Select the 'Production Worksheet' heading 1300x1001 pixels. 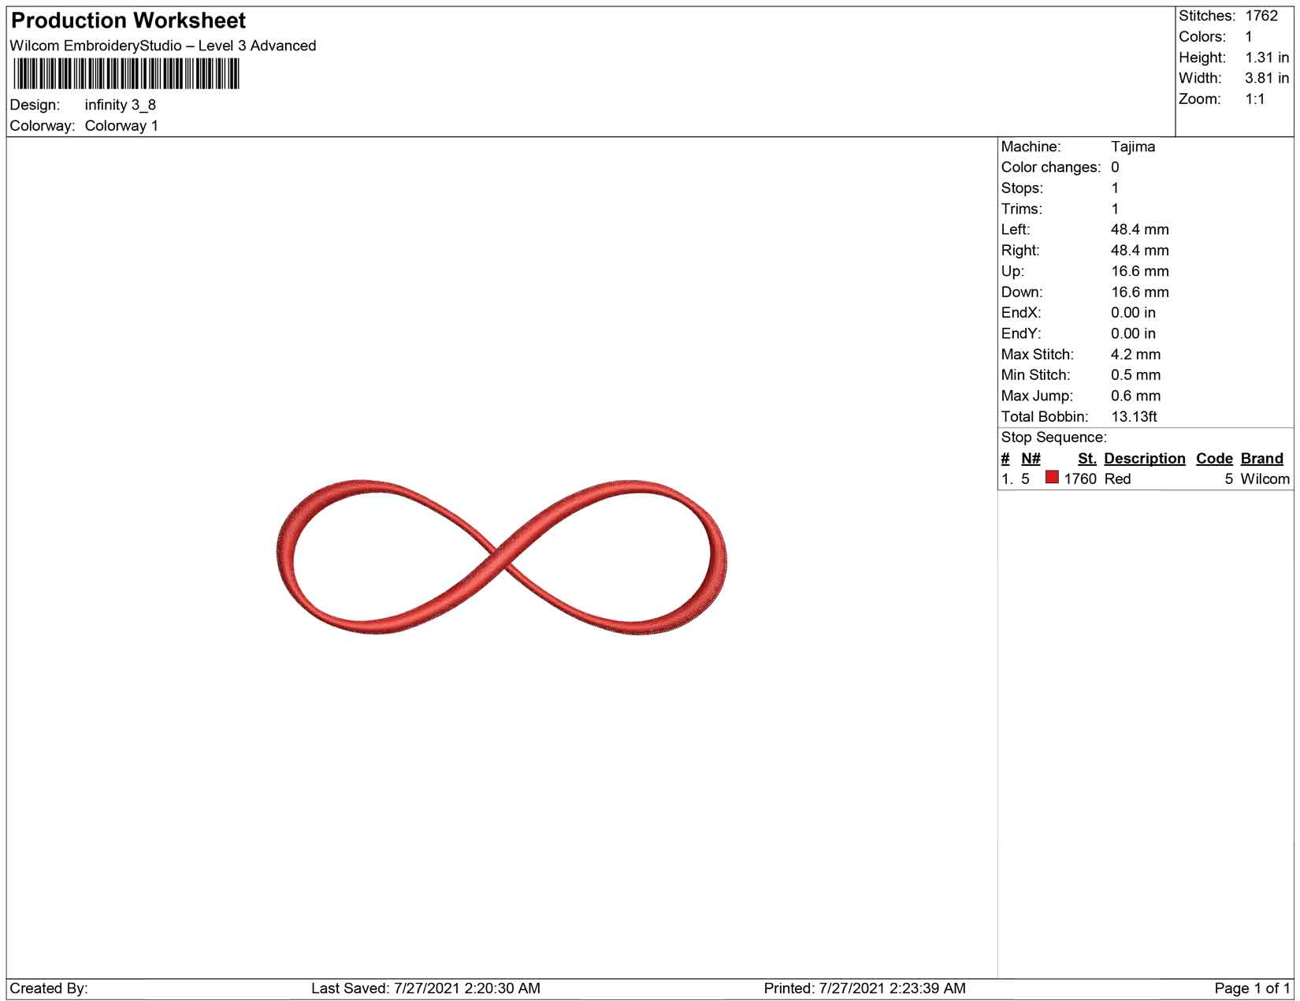pyautogui.click(x=128, y=20)
